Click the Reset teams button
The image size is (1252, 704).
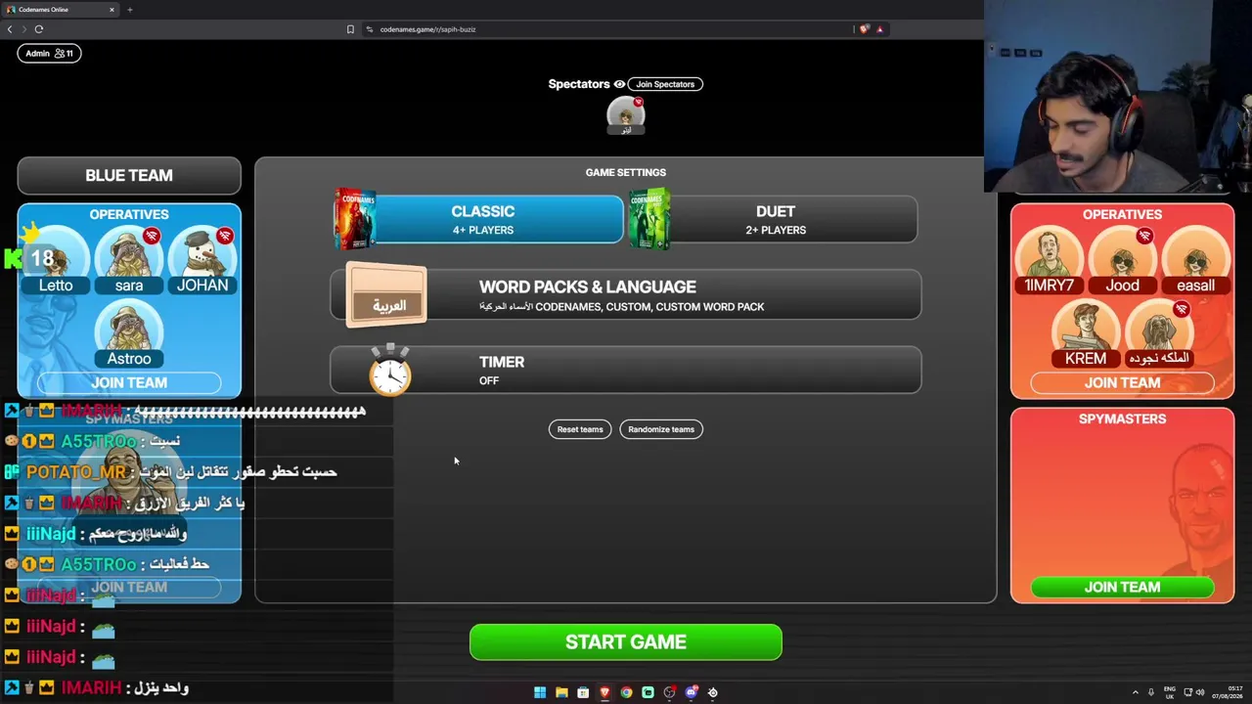pyautogui.click(x=580, y=429)
